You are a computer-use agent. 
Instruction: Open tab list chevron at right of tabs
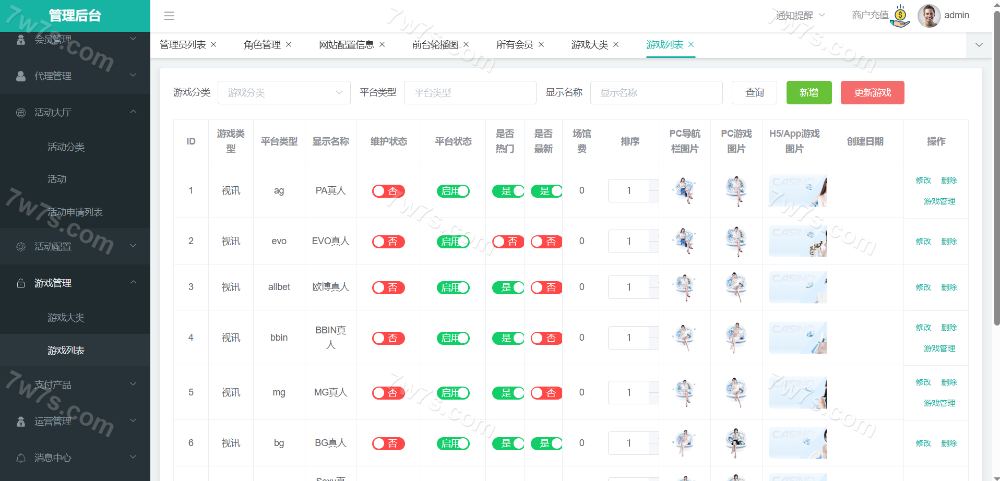click(x=979, y=45)
